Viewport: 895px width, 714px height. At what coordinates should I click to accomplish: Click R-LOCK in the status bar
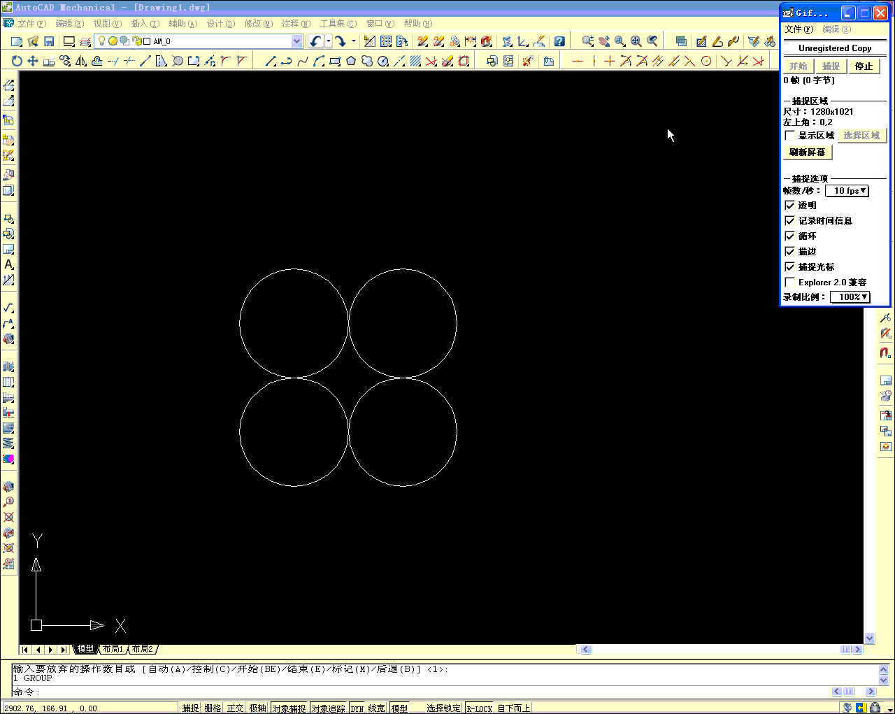[x=479, y=708]
